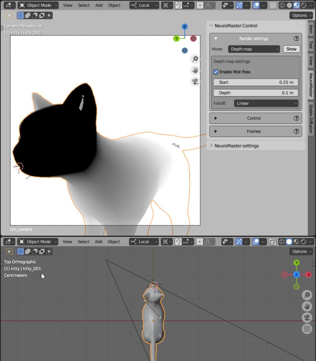Click pan hand gizmo in camera viewport
Viewport: 316px width, 361px height.
(195, 70)
